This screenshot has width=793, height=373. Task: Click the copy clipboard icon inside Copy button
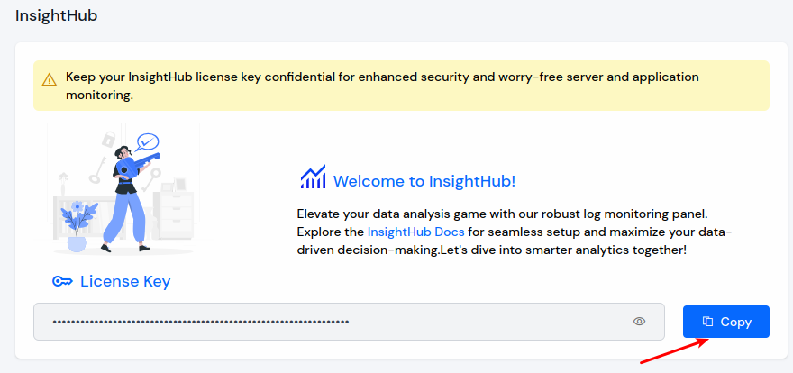(708, 322)
